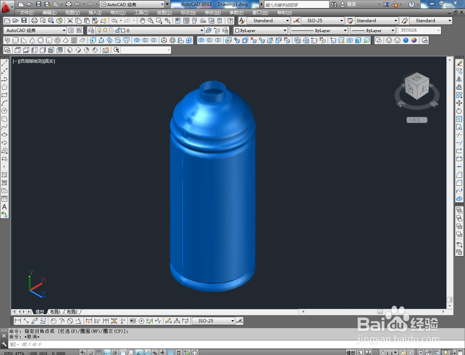Toggle the 模型 model/paper space button in status bar
Screen dimensions: 465x355
[x=351, y=352]
